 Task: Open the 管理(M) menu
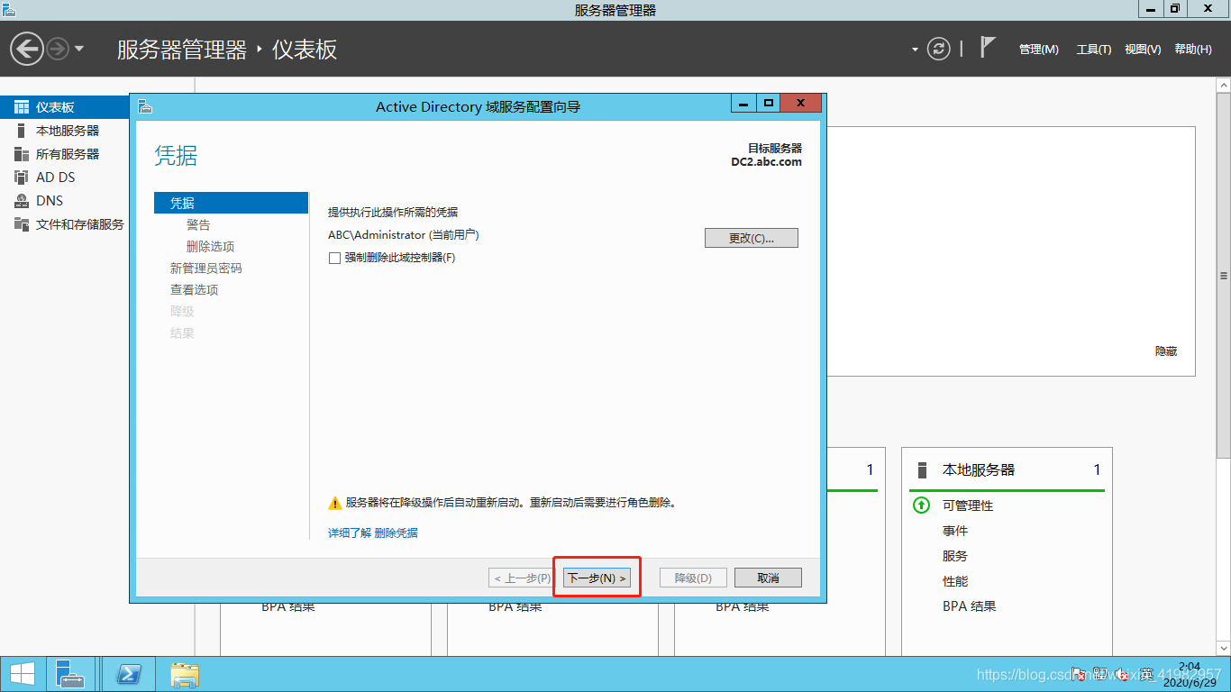pyautogui.click(x=1038, y=50)
